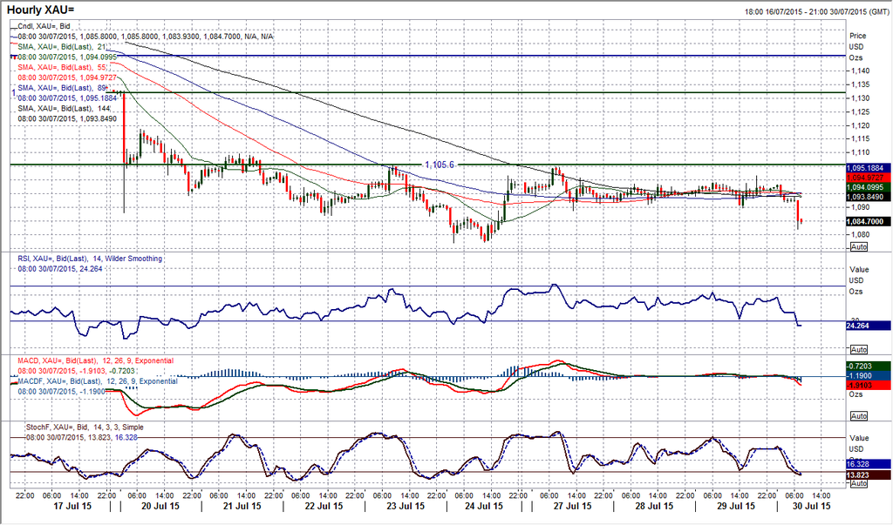The width and height of the screenshot is (893, 525).
Task: Select the SMA 21 legend label
Action: coord(63,47)
